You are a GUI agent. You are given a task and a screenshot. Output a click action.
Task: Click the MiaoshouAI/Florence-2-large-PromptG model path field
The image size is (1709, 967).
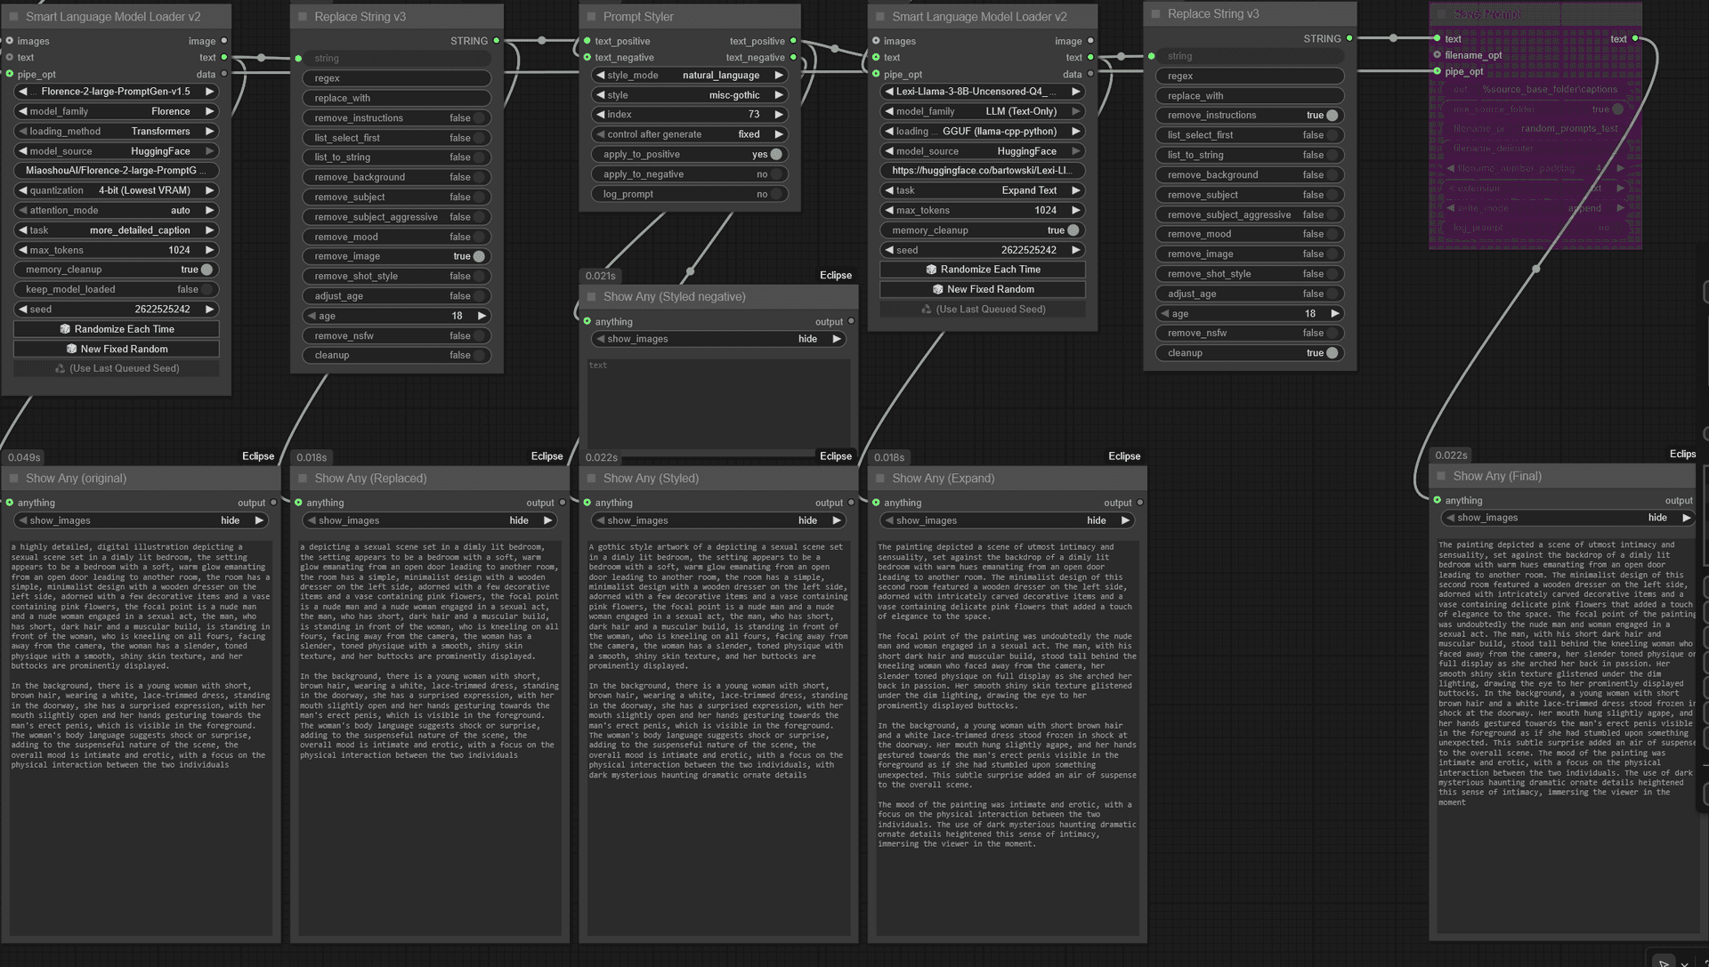point(117,171)
